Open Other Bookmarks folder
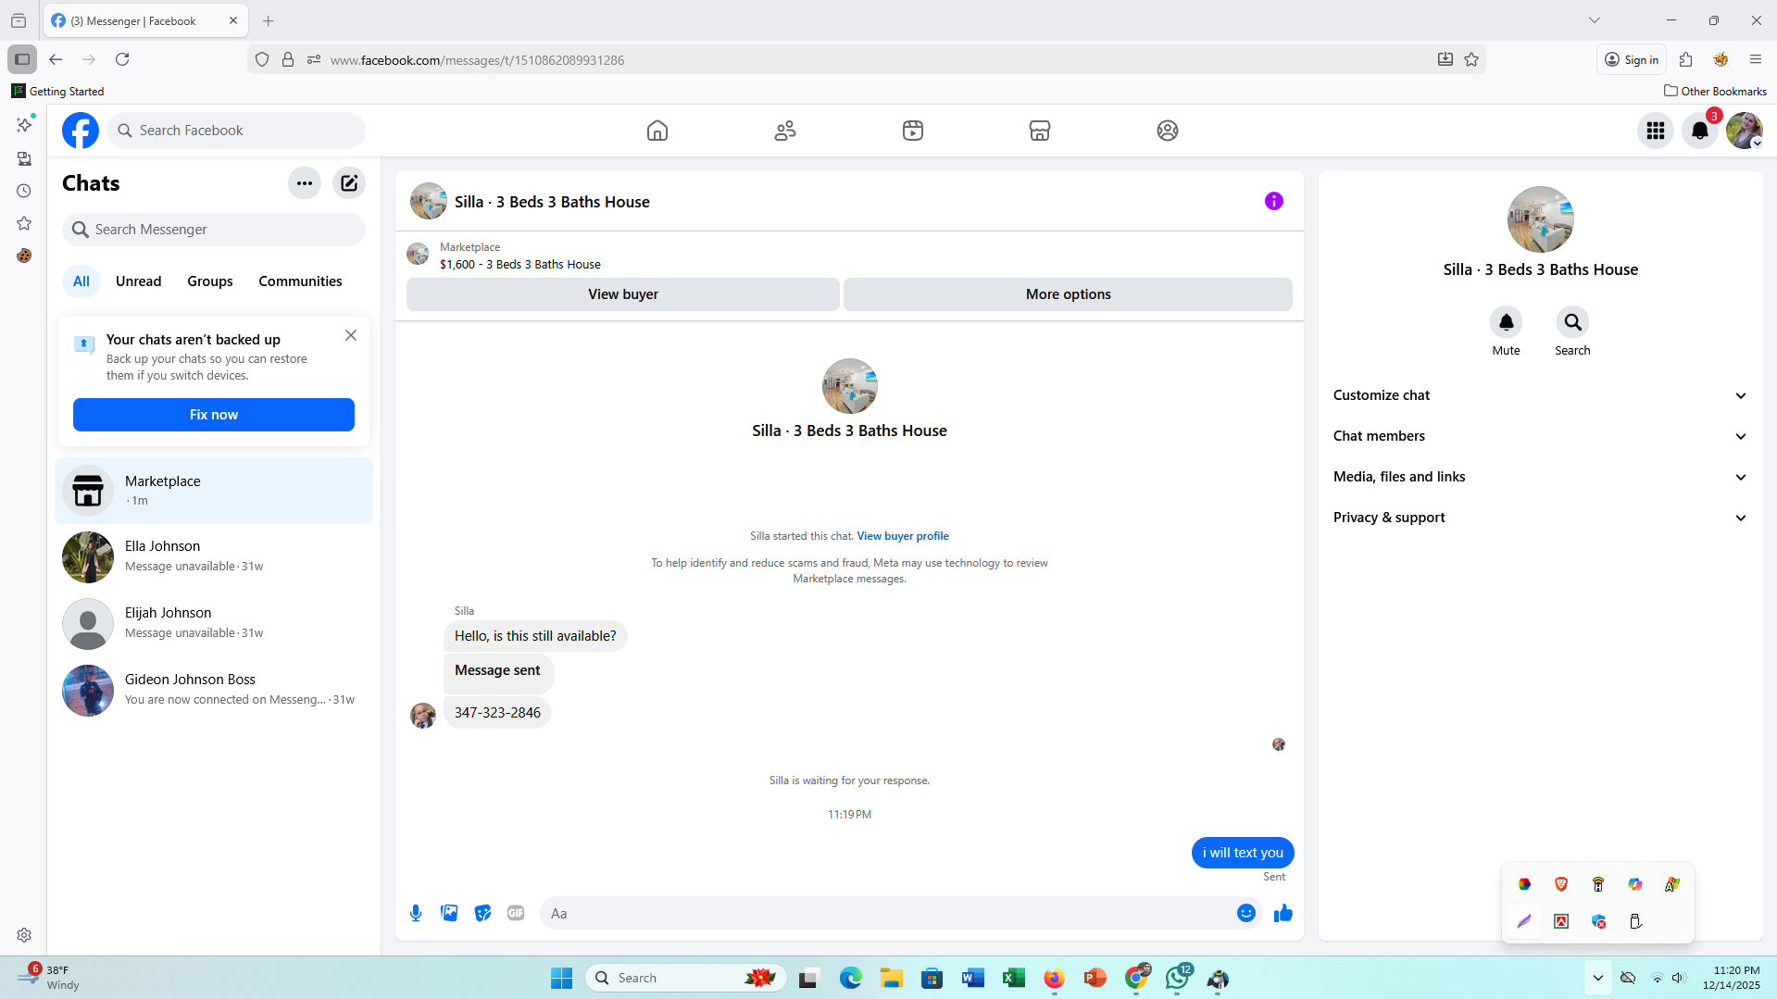Screen dimensions: 1777x999 1715,91
